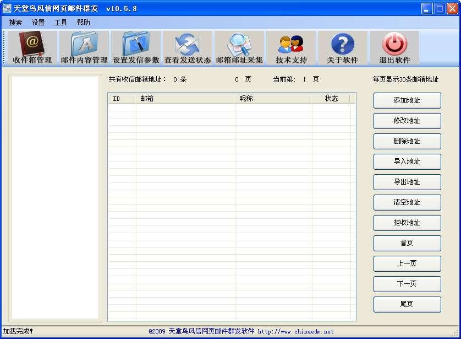
Task: Jump to 尾页 last page
Action: [x=407, y=304]
